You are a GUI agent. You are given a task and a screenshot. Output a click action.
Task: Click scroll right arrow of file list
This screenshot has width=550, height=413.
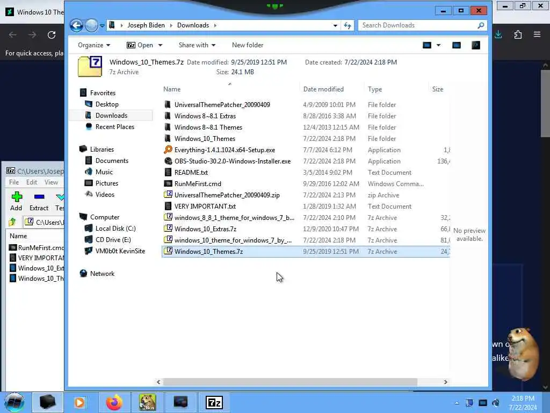point(445,382)
